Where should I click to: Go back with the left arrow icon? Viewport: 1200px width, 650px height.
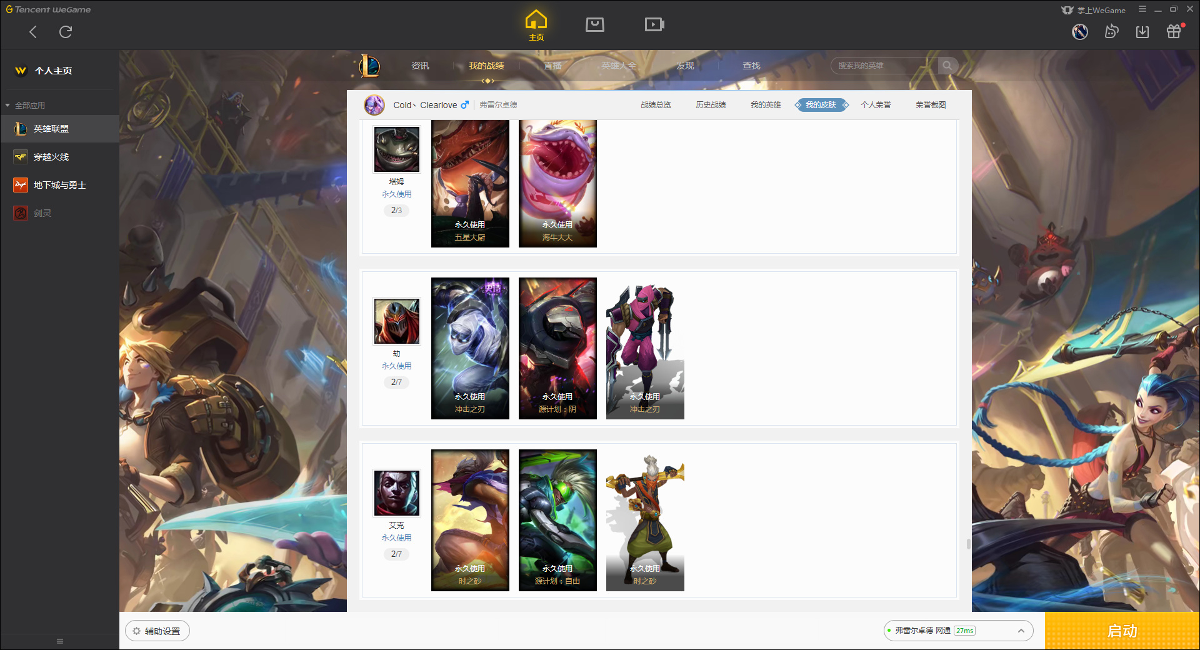(33, 32)
